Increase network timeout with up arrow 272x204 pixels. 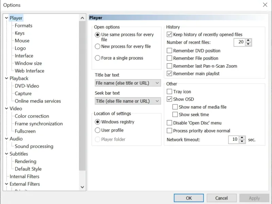pos(242,138)
